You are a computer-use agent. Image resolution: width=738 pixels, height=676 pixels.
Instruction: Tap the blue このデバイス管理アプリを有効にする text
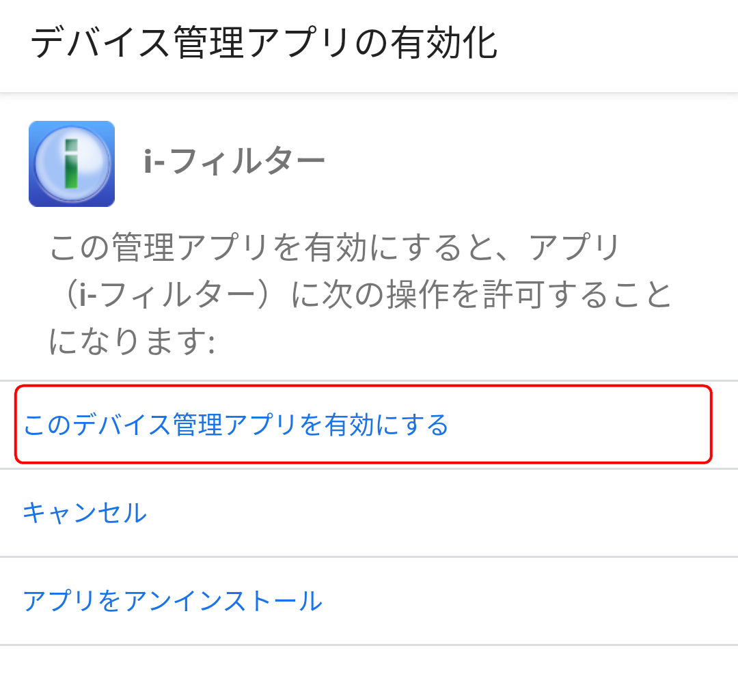[236, 425]
